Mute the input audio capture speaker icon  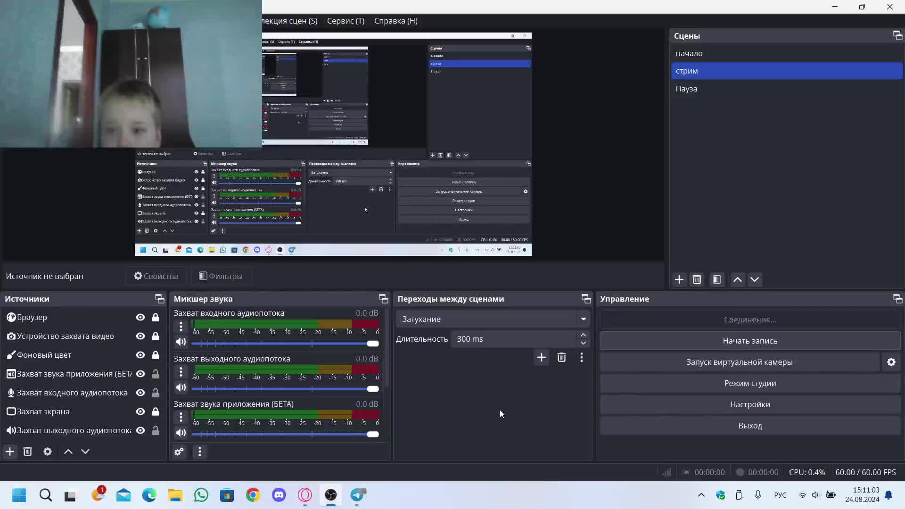(181, 342)
